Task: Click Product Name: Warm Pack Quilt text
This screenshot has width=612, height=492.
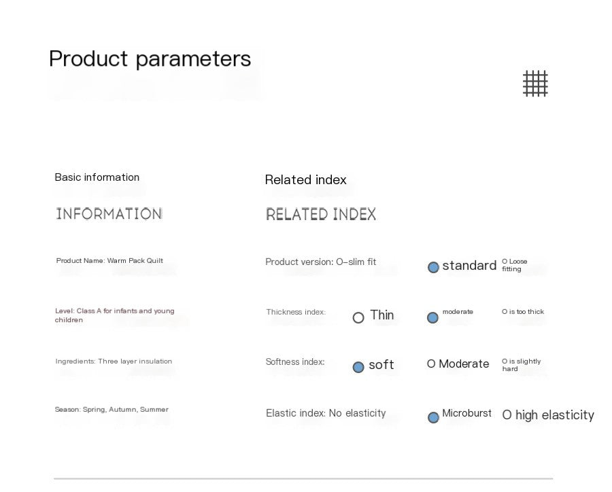Action: (x=109, y=261)
